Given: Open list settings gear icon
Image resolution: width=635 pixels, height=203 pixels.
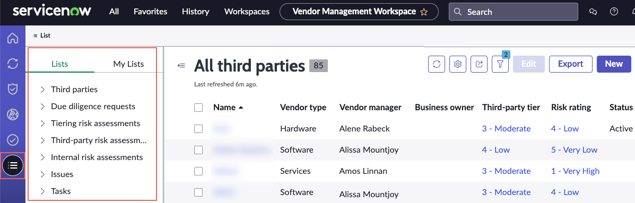Looking at the screenshot, I should [x=458, y=64].
